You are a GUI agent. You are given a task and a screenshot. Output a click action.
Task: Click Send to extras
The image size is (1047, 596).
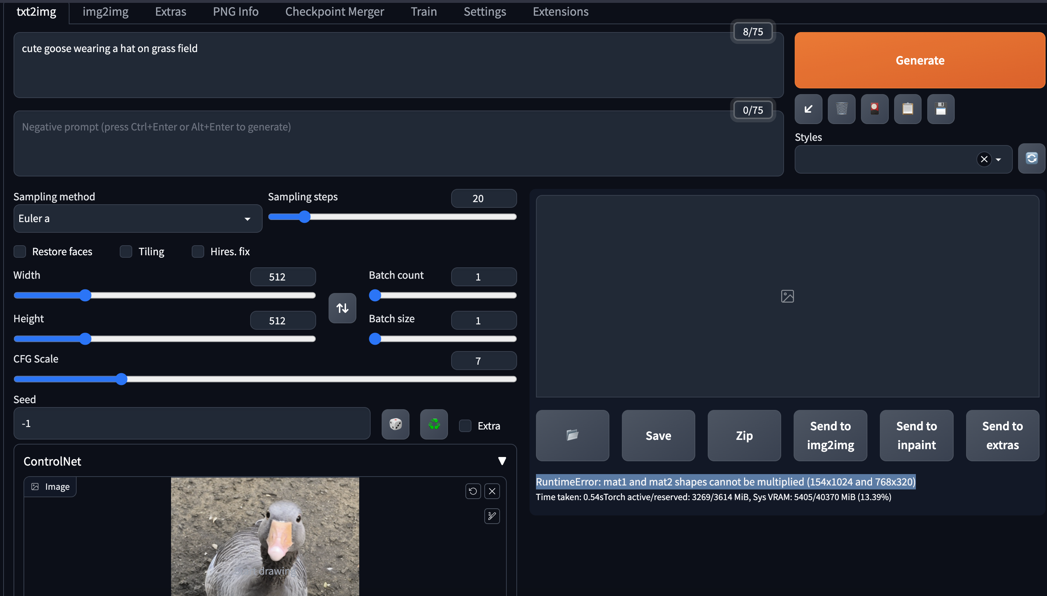coord(1002,435)
